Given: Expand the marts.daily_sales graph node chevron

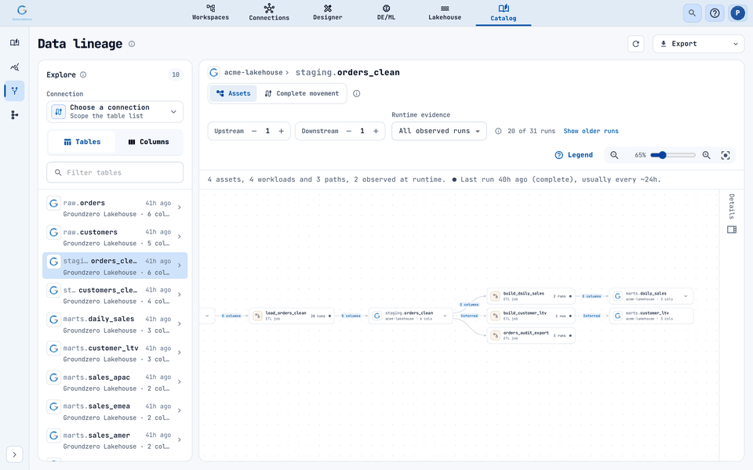Looking at the screenshot, I should click(x=686, y=296).
